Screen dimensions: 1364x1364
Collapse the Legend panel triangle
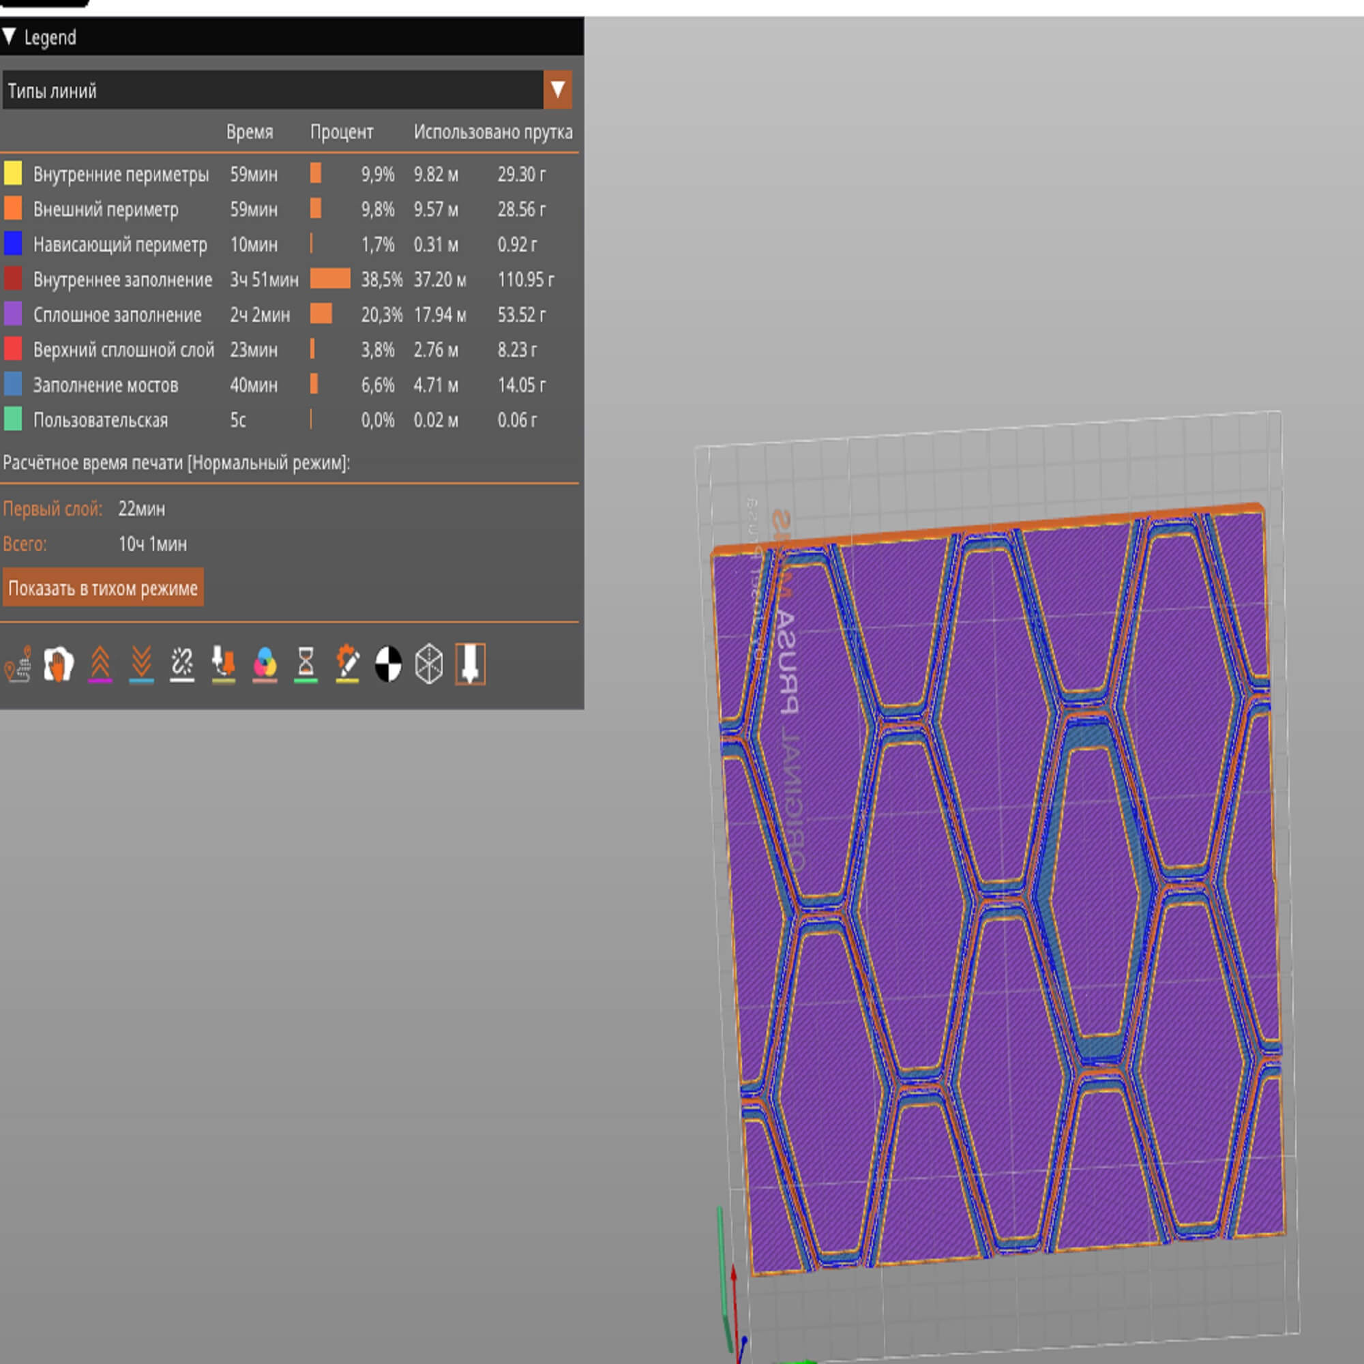tap(9, 36)
